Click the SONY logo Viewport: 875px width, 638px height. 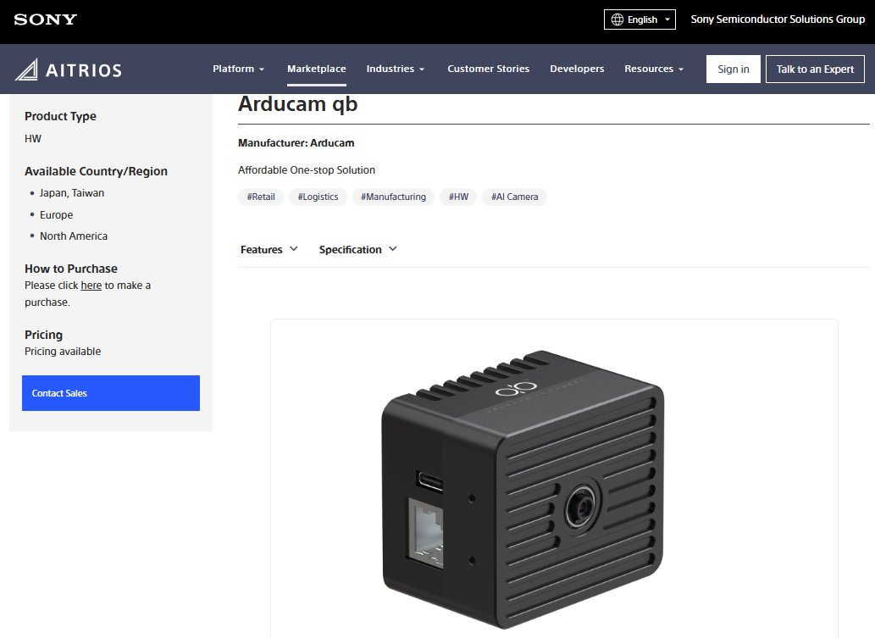(44, 19)
